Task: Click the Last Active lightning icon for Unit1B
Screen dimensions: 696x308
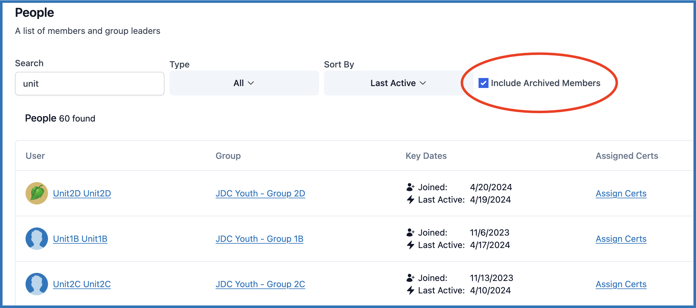Action: [x=410, y=245]
